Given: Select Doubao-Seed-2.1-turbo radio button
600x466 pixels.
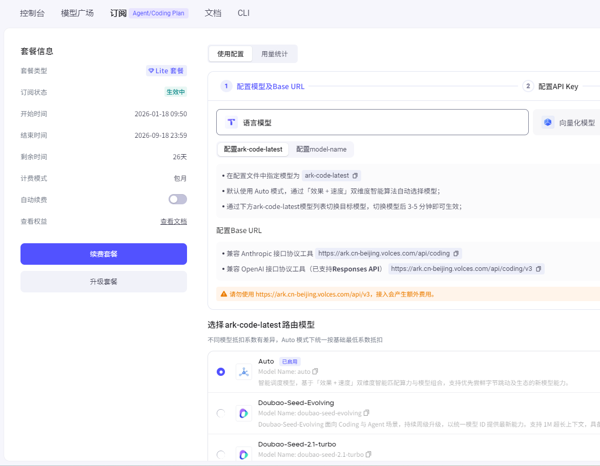Looking at the screenshot, I should pyautogui.click(x=221, y=455).
